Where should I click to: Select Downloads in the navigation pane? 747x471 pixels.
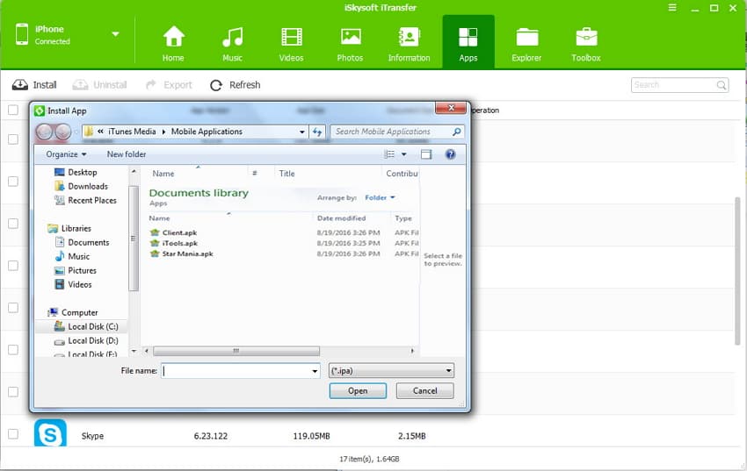pos(82,186)
